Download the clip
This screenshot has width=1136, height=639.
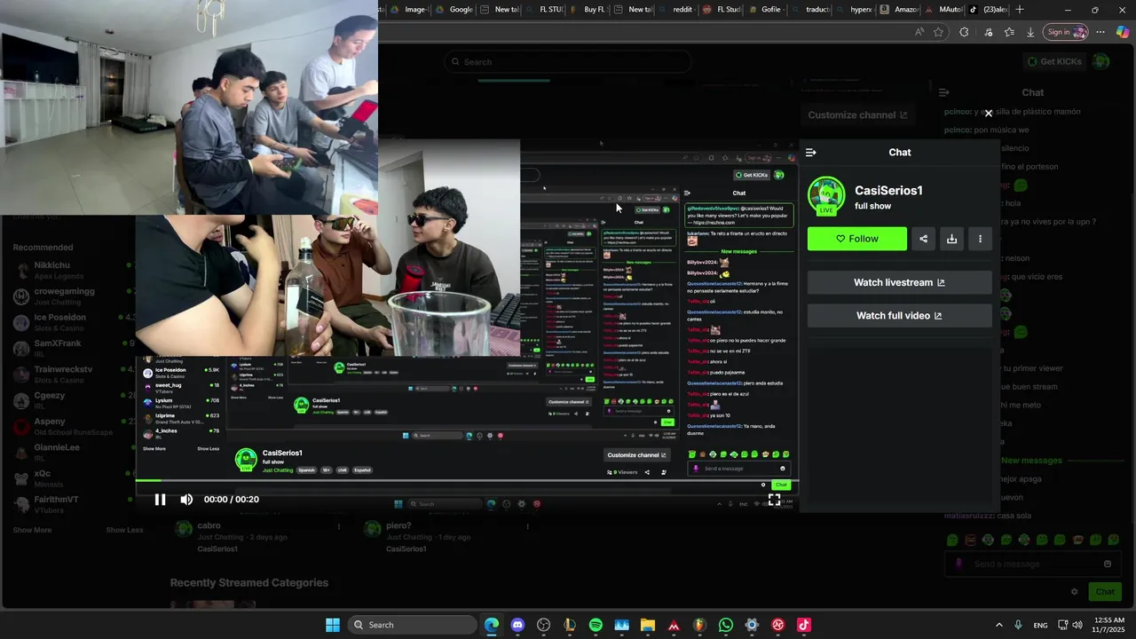pos(951,239)
